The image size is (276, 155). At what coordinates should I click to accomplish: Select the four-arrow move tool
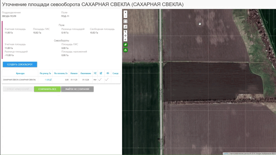click(x=125, y=36)
